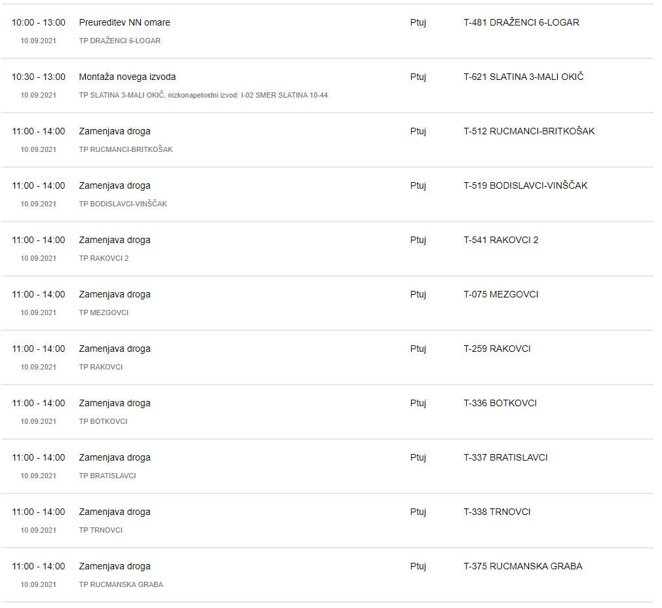The width and height of the screenshot is (662, 608).
Task: Click the T-075 MEZGOVCI station name
Action: (x=501, y=294)
